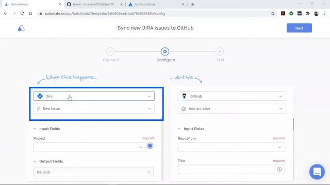
Task: Go to the Connect step
Action: (x=110, y=51)
